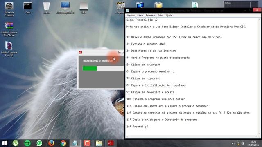
Task: Click the line '10º Escolha o programa que você quiser'
Action: coord(156,99)
